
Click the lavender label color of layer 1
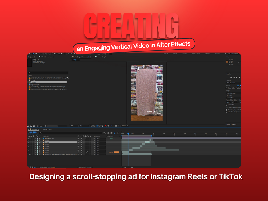coord(37,138)
